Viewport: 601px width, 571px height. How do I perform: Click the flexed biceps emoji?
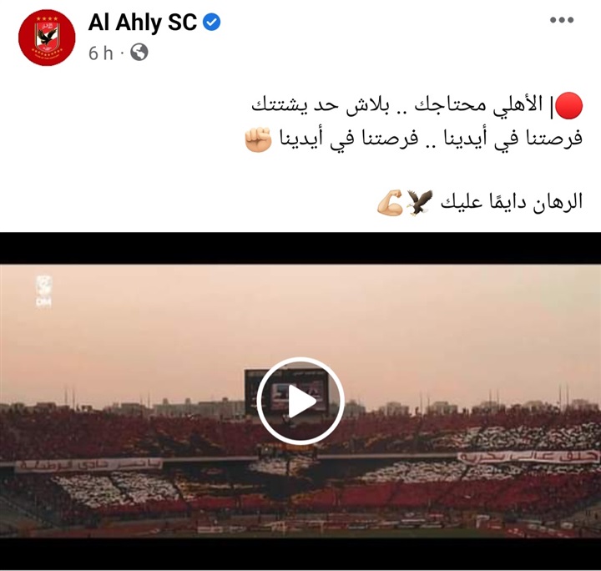pos(390,202)
